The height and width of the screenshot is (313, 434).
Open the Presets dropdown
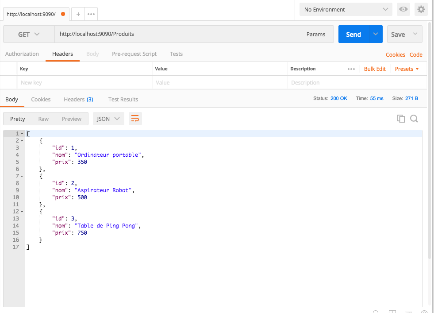(407, 69)
